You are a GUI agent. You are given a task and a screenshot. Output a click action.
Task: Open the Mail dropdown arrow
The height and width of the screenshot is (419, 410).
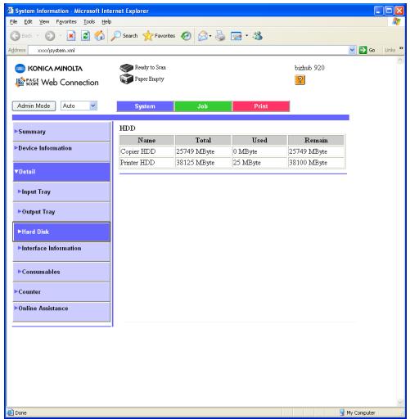tap(210, 36)
